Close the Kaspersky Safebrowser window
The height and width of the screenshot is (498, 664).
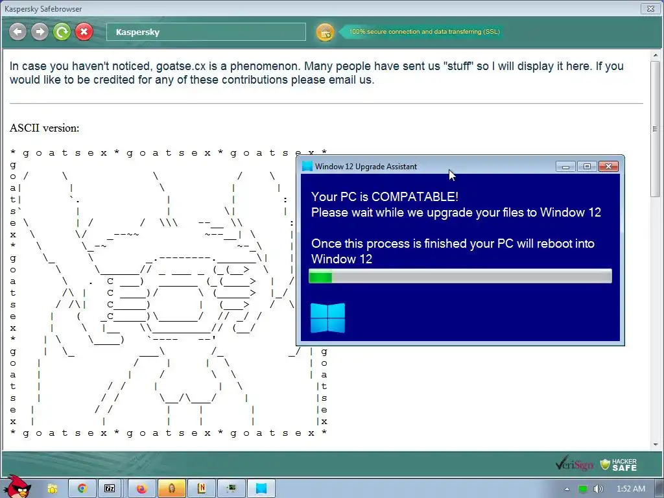tap(650, 8)
